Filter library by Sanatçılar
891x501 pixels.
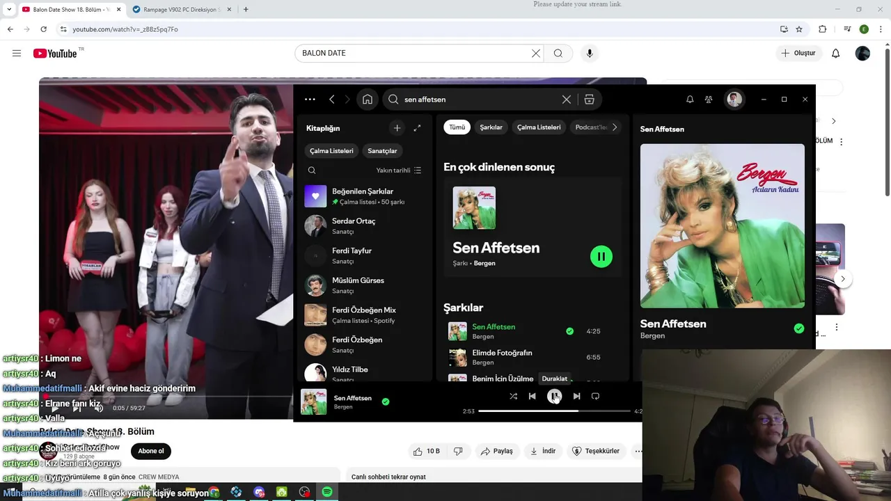point(382,151)
